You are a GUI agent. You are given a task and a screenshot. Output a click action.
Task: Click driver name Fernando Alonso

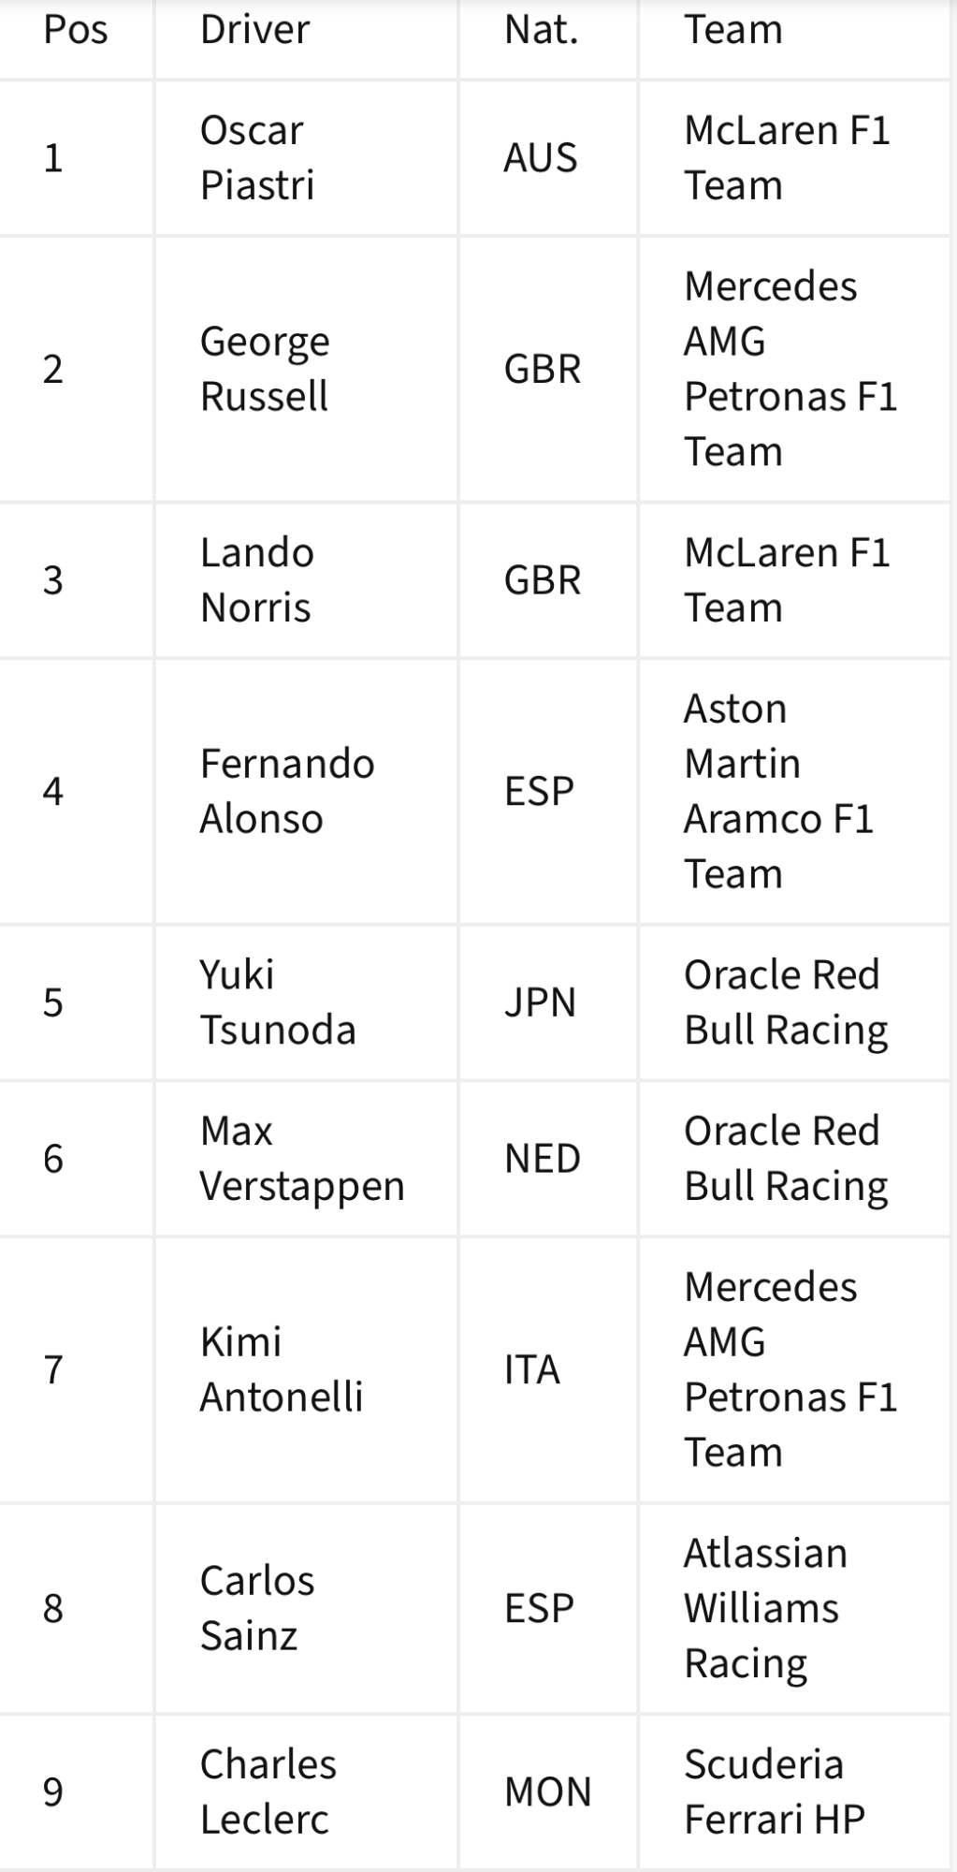[287, 791]
